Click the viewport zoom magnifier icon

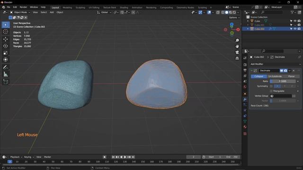point(237,41)
